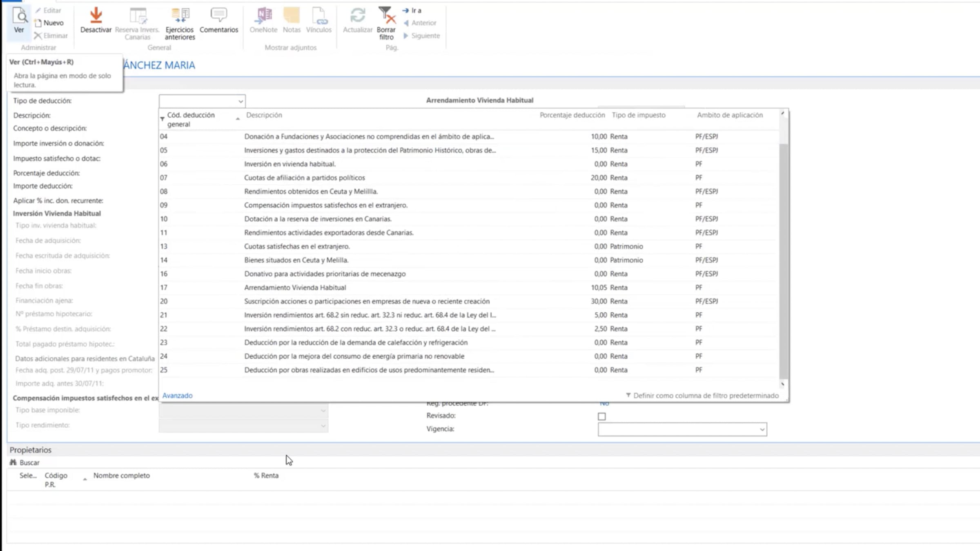Select row 23 reducción demanda de calefacción
Screen dimensions: 980x551
coord(468,342)
